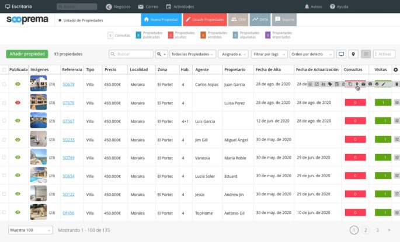The width and height of the screenshot is (400, 242).
Task: Click the trash icon in first row
Action: point(396,84)
